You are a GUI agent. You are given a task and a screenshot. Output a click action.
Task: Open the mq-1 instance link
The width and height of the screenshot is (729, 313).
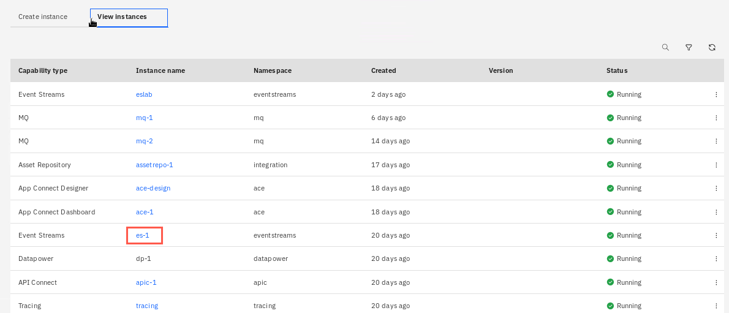[x=144, y=118]
